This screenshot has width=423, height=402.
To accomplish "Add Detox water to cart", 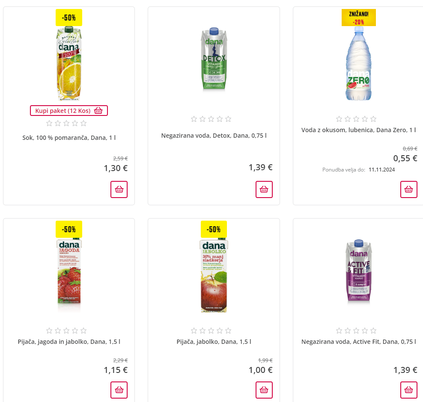I will [x=264, y=189].
